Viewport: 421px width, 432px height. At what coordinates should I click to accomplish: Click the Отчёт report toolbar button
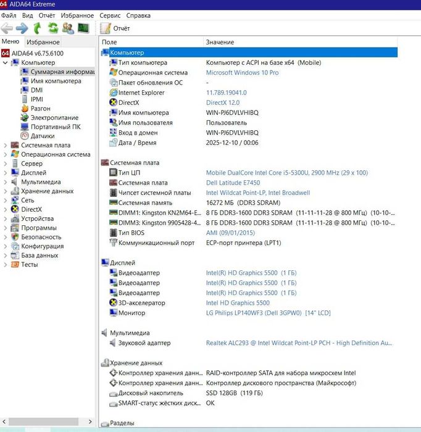point(115,28)
